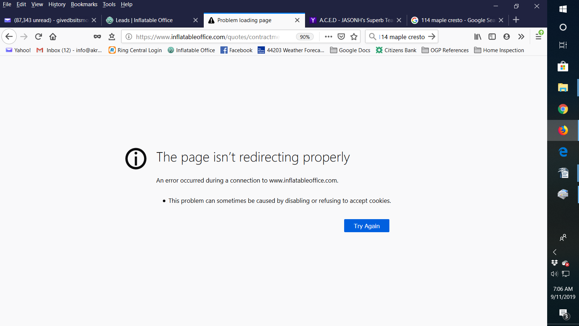Click the Try Again button
The height and width of the screenshot is (326, 579).
(367, 226)
